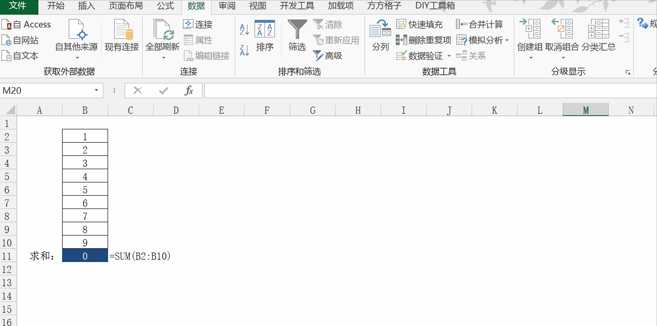Switch to the Page Layout (页面布局) tab
The width and height of the screenshot is (657, 326).
click(x=126, y=6)
